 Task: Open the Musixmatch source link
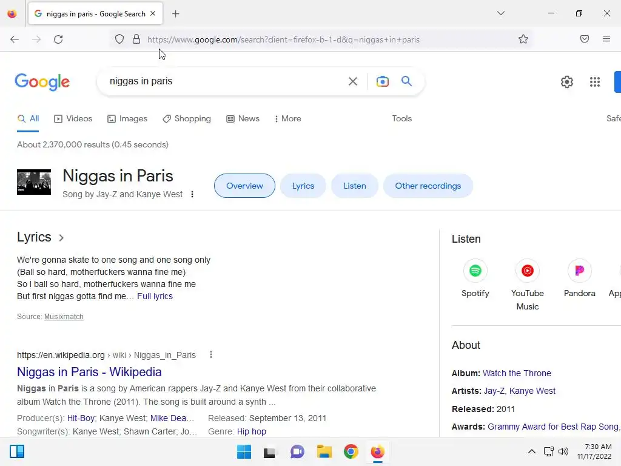(64, 317)
